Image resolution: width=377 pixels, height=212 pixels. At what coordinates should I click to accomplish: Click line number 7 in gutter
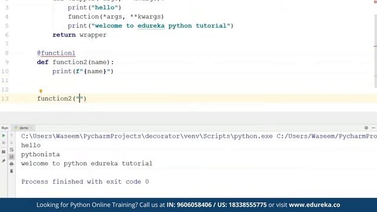point(6,44)
